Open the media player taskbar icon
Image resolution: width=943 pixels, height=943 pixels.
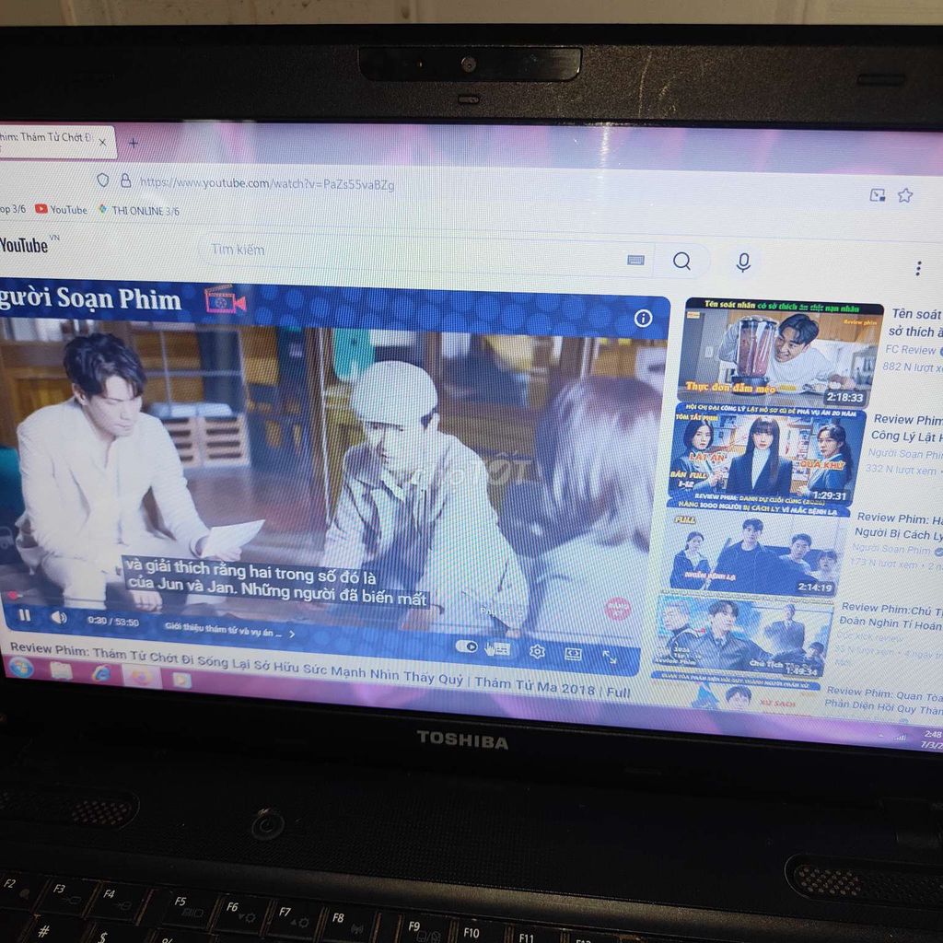click(181, 681)
